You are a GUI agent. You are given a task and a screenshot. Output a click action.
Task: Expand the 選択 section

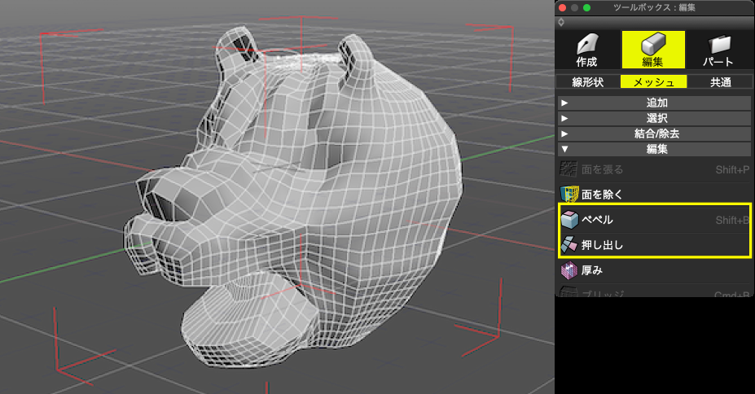tap(655, 119)
